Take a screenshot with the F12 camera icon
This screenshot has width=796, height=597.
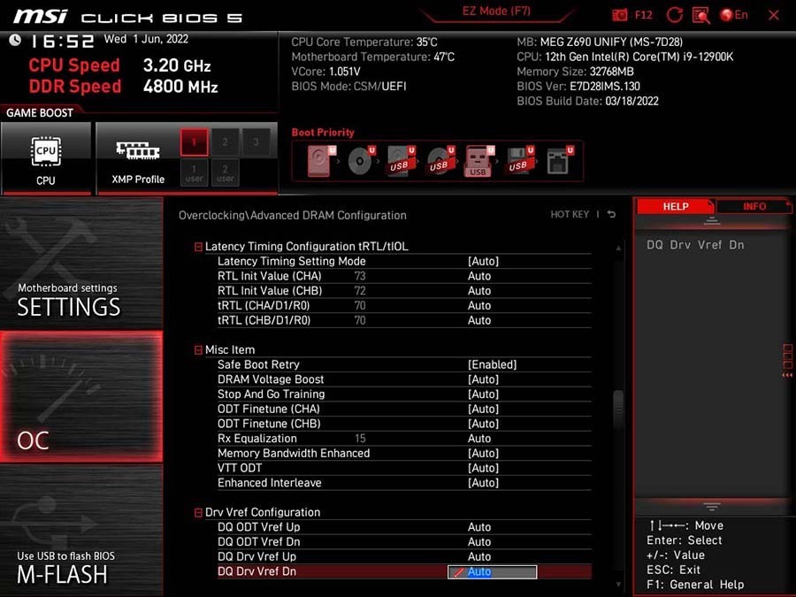[x=620, y=15]
